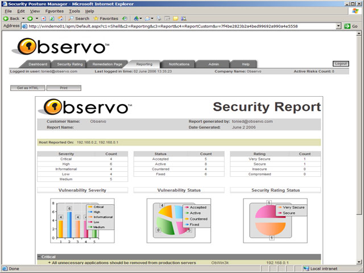Open the Edit menu
Image resolution: width=364 pixels, height=273 pixels.
point(20,11)
